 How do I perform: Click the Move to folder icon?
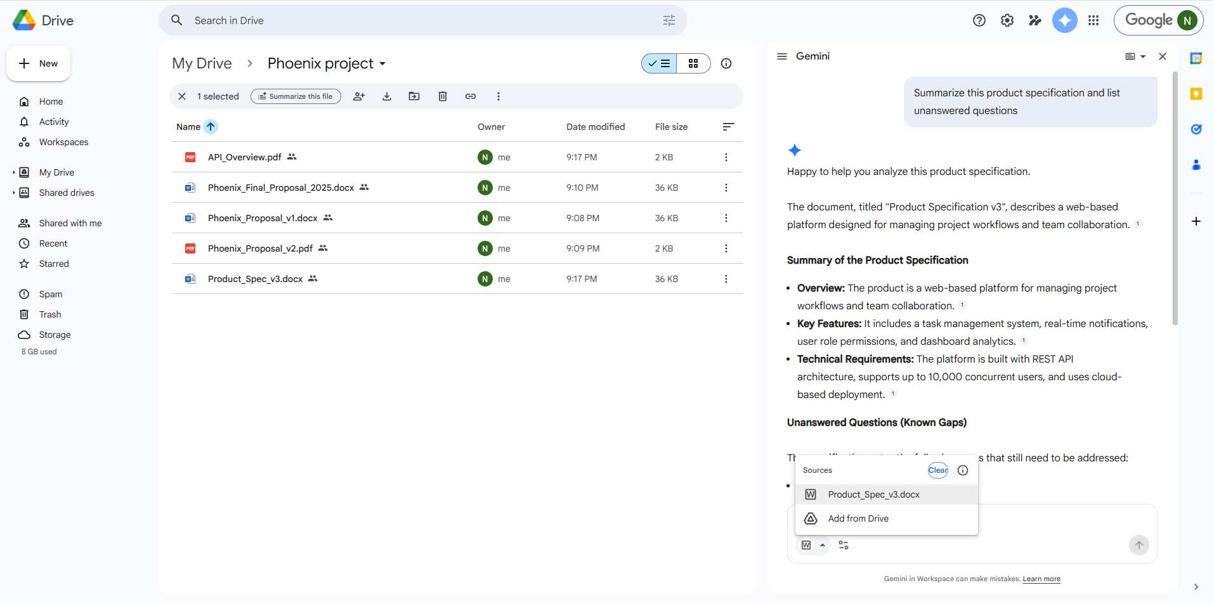pyautogui.click(x=414, y=96)
